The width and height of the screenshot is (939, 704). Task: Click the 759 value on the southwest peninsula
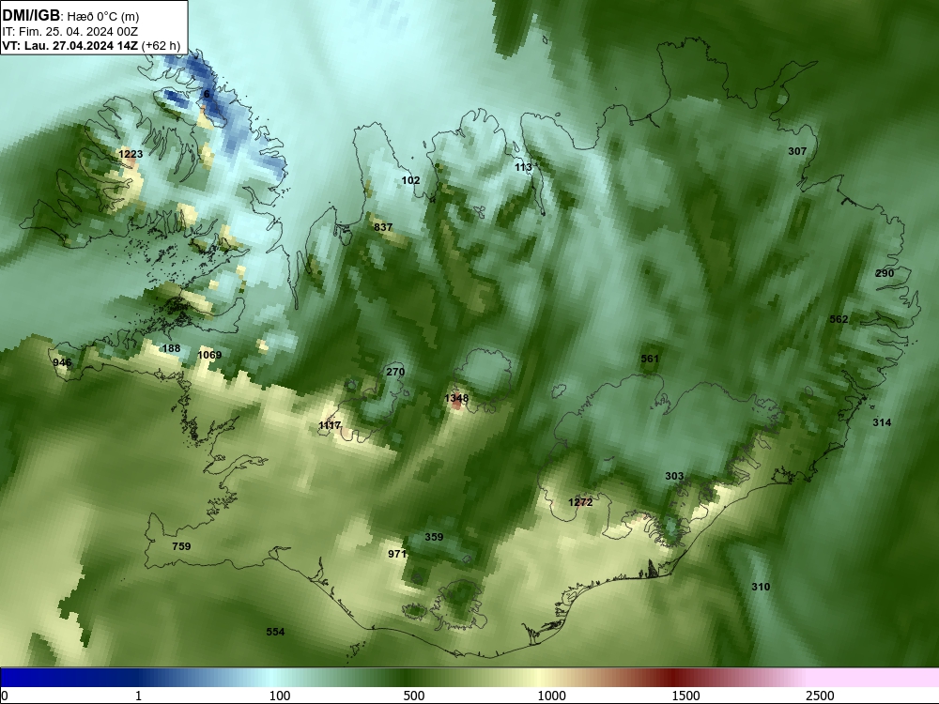(181, 546)
